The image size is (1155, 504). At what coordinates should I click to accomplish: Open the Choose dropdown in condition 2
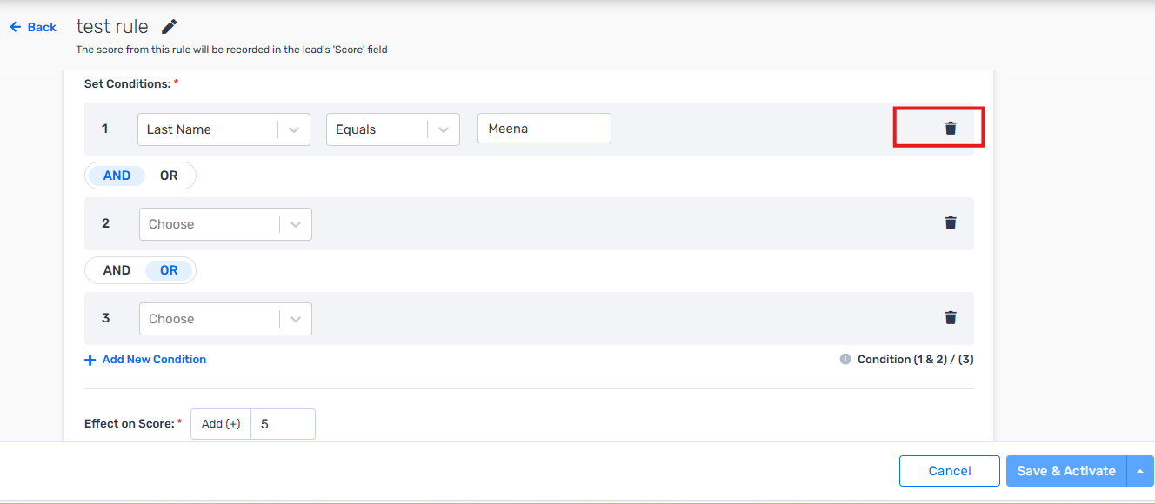click(225, 224)
